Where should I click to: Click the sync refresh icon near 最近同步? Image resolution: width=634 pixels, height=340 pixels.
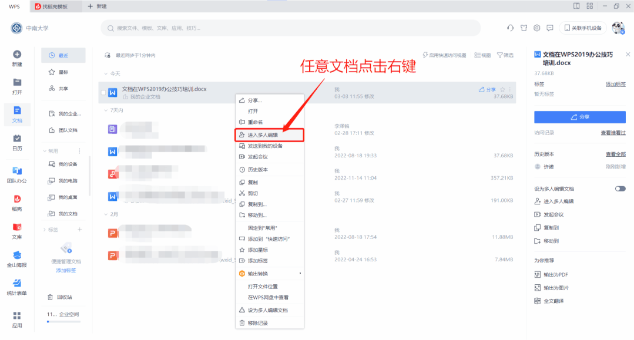coord(108,55)
